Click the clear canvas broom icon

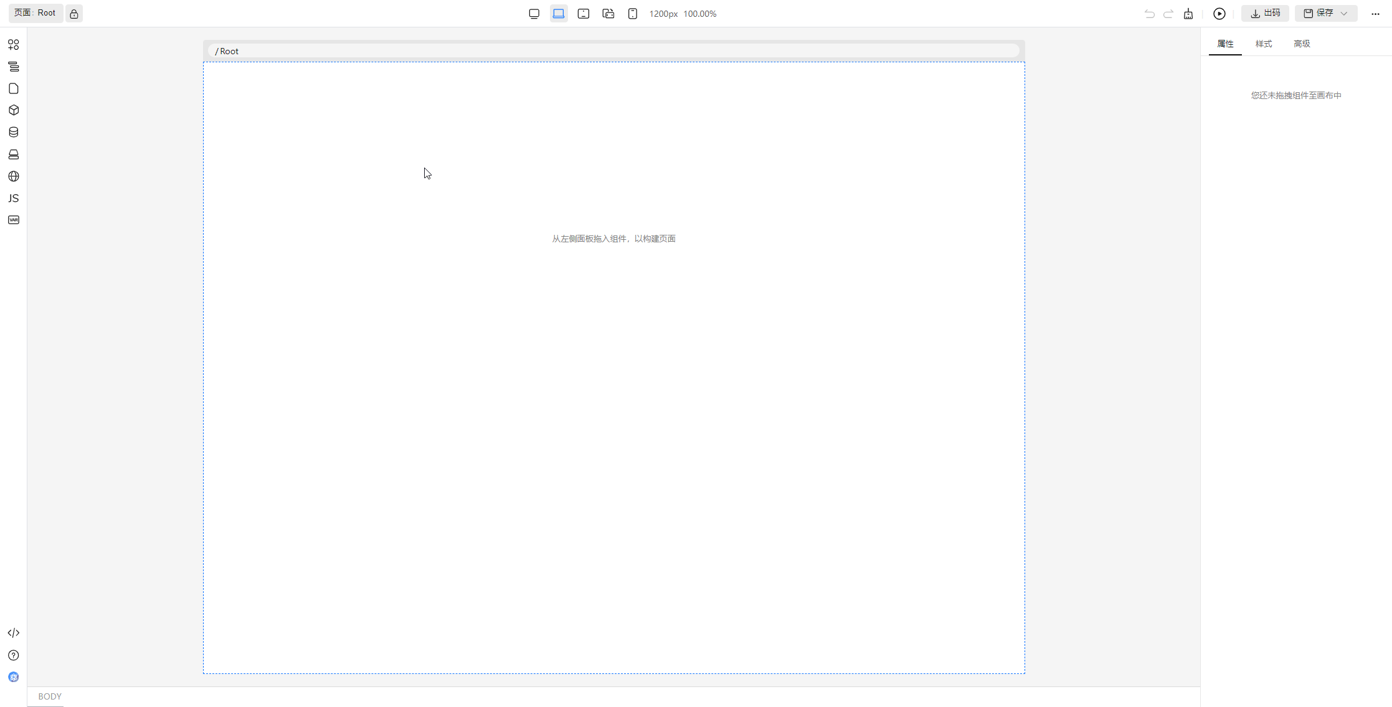point(1188,14)
